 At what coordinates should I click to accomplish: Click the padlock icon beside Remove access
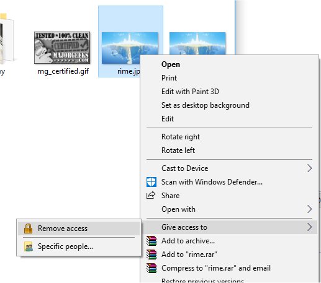click(28, 229)
